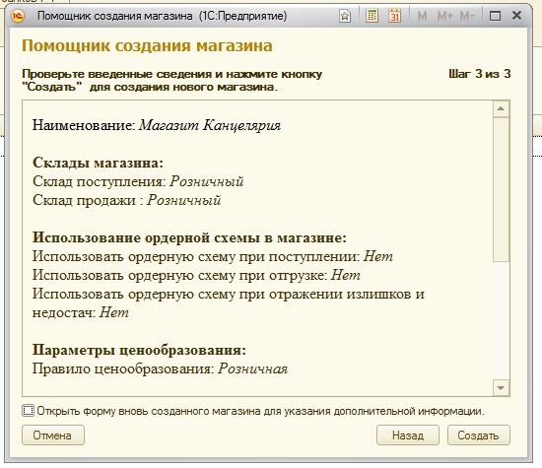Click the checkbox label about additional information
This screenshot has width=542, height=468.
tap(260, 411)
